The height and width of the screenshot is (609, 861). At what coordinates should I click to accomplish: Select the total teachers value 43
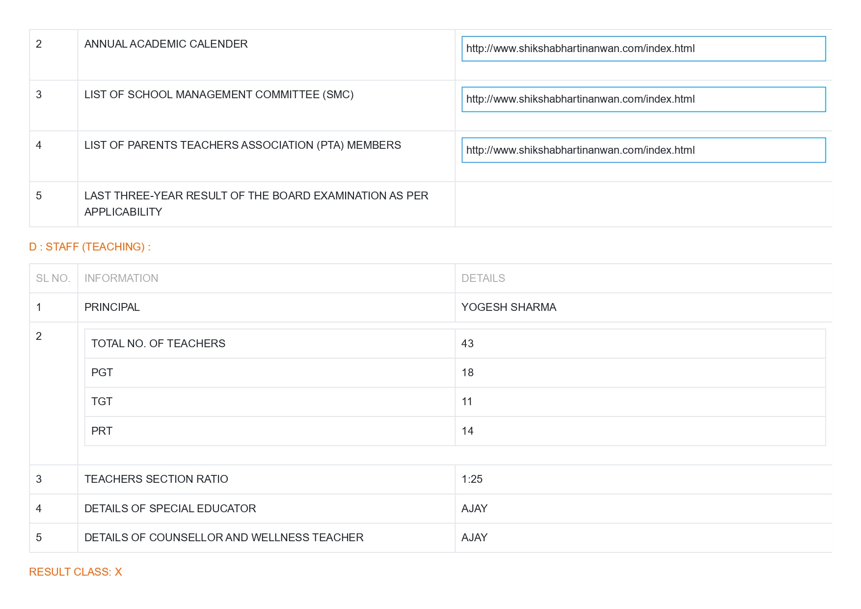coord(467,343)
